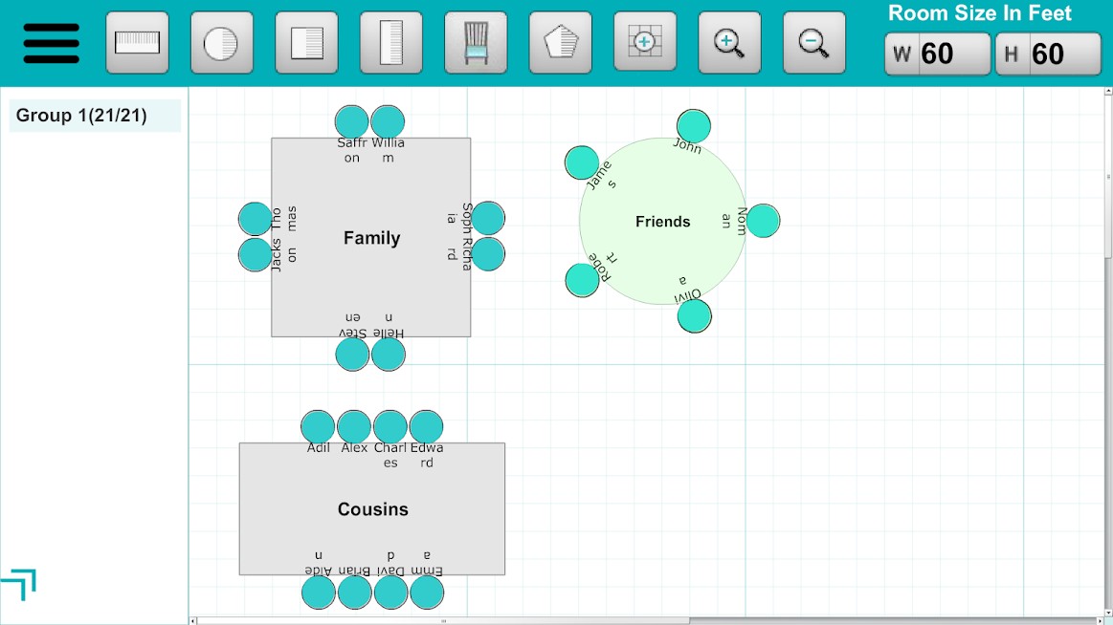Click Saffron's seat at the Family table
The image size is (1113, 625).
pyautogui.click(x=352, y=122)
